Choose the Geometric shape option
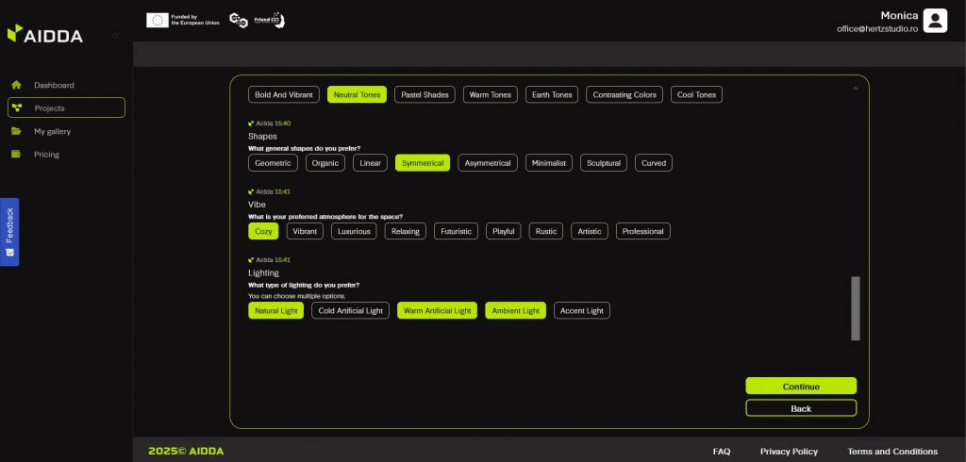This screenshot has height=462, width=966. [273, 163]
